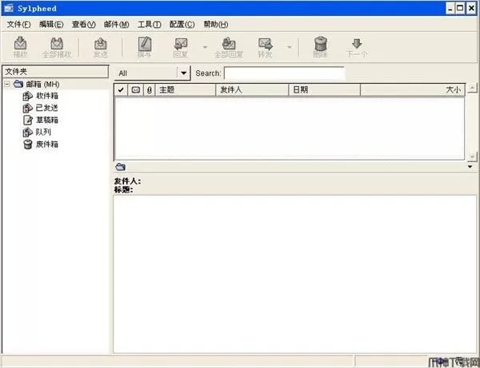Select the 收件箱 inbox folder

coord(41,96)
